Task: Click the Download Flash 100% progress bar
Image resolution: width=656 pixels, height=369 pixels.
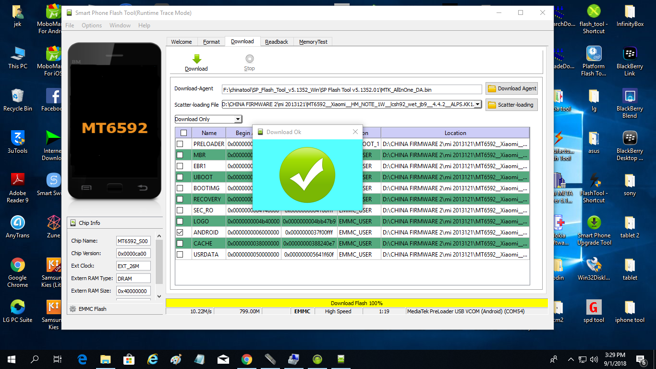Action: 357,303
